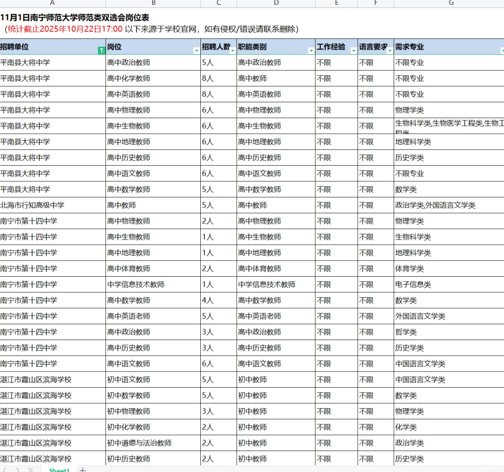504x472 pixels.
Task: Select the 化学类 cell
Action: point(449,427)
